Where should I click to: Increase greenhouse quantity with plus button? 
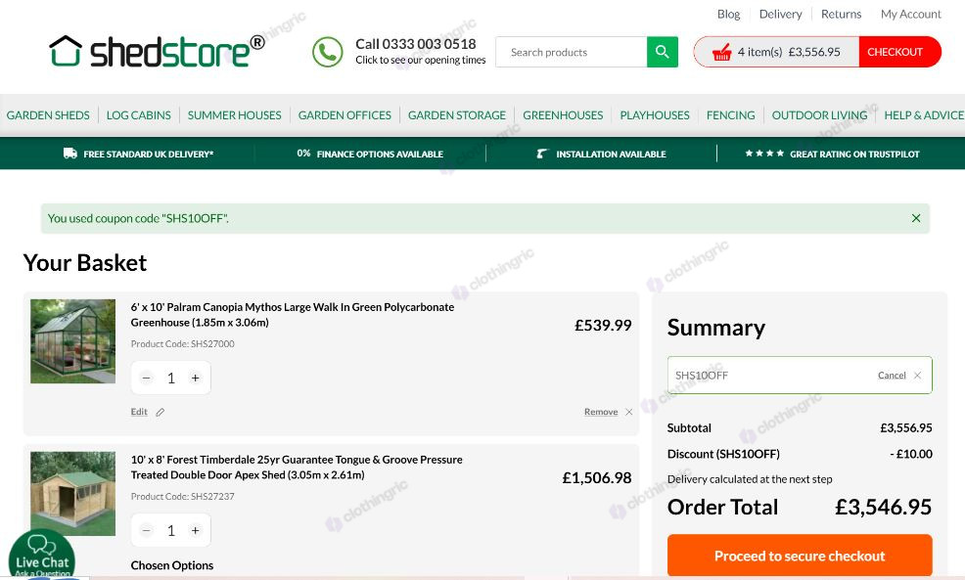point(195,379)
